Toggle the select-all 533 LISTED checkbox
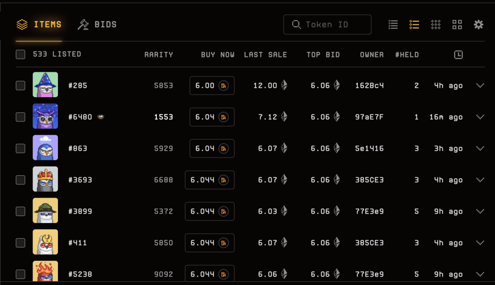The image size is (495, 285). pyautogui.click(x=21, y=54)
